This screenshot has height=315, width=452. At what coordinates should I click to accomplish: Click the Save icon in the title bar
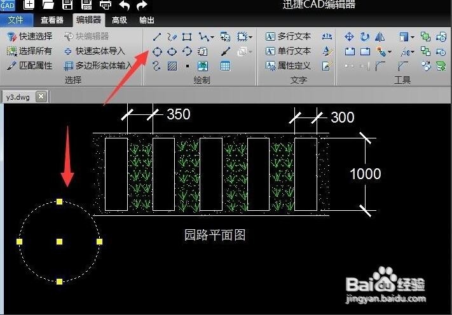[67, 4]
